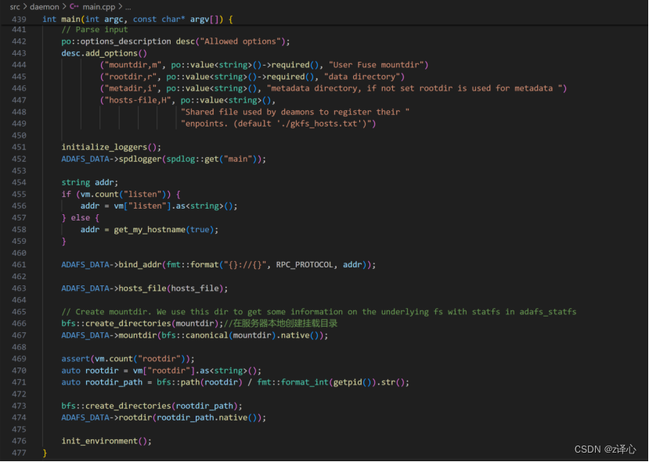Click line number 477 in the gutter

(x=17, y=453)
